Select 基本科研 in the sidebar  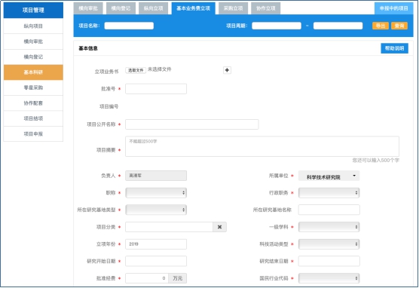click(x=33, y=72)
